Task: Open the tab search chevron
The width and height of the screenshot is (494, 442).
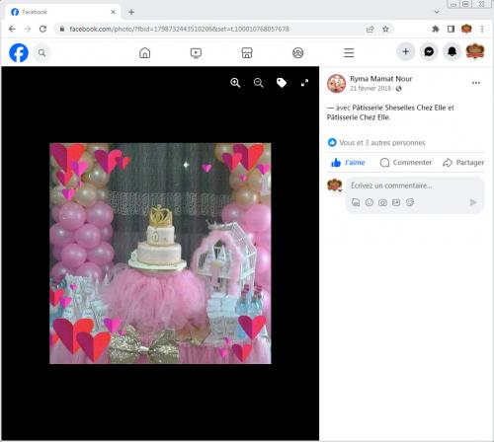Action: [437, 12]
